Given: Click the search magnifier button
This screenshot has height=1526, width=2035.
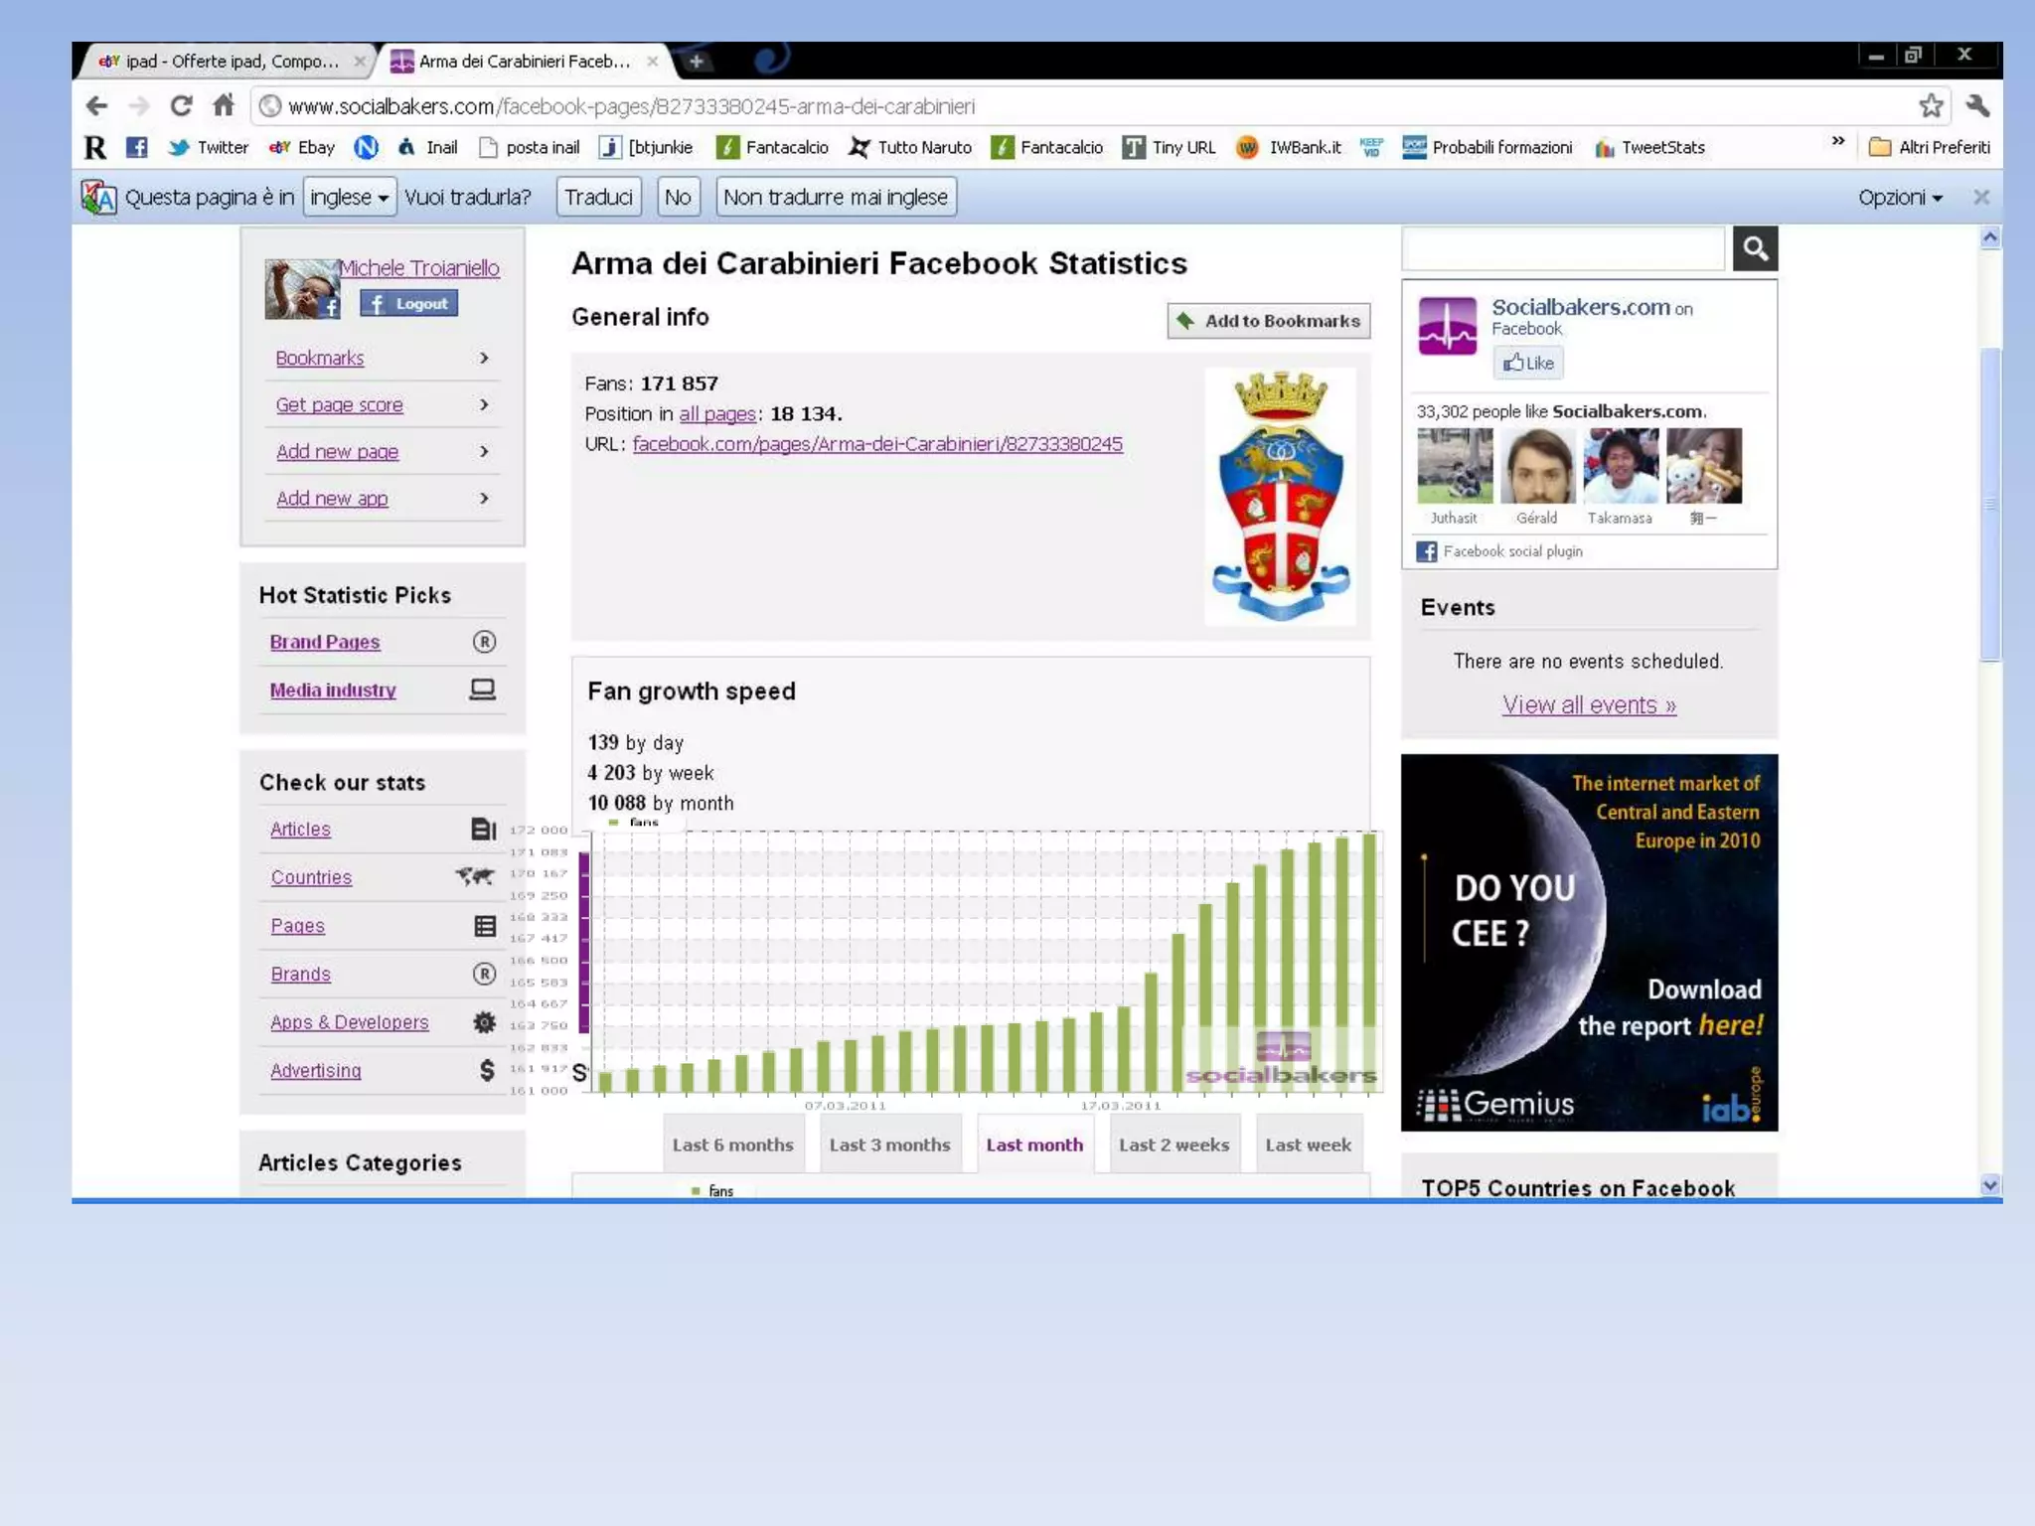Looking at the screenshot, I should coord(1755,248).
